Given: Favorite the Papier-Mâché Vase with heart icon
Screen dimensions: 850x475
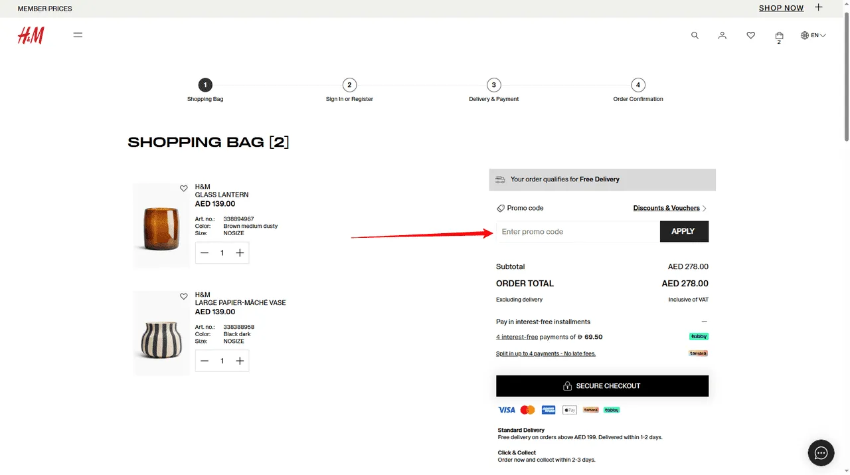Looking at the screenshot, I should [184, 296].
